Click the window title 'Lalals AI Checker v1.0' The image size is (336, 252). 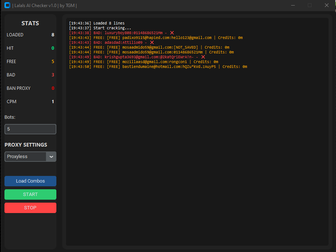(36, 5)
